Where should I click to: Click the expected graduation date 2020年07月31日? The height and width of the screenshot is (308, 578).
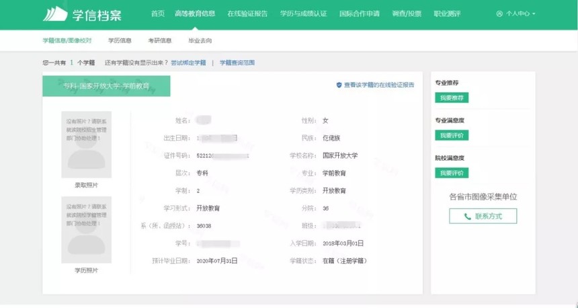point(217,261)
